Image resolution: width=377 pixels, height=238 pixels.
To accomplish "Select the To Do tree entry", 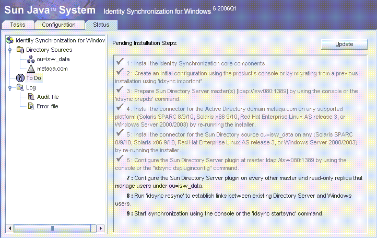I will click(33, 78).
